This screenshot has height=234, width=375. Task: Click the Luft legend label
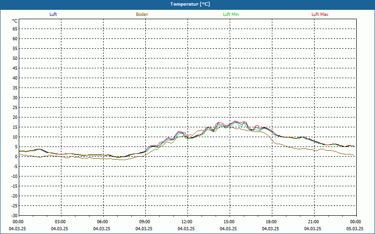(53, 15)
